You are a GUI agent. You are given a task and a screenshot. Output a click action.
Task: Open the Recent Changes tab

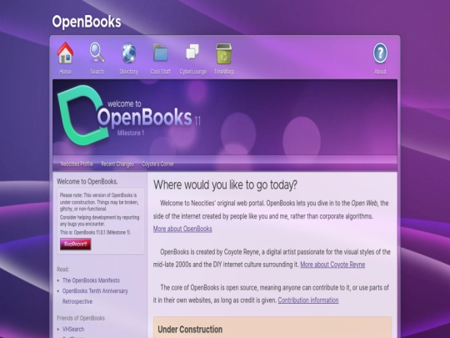tap(117, 164)
